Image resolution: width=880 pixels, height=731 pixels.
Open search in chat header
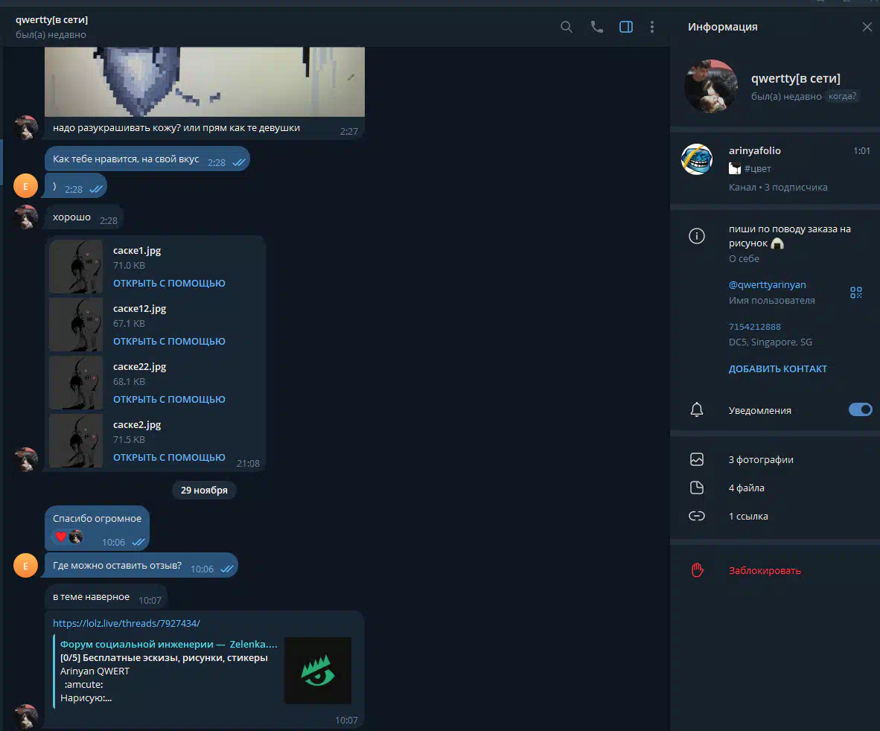click(x=567, y=27)
